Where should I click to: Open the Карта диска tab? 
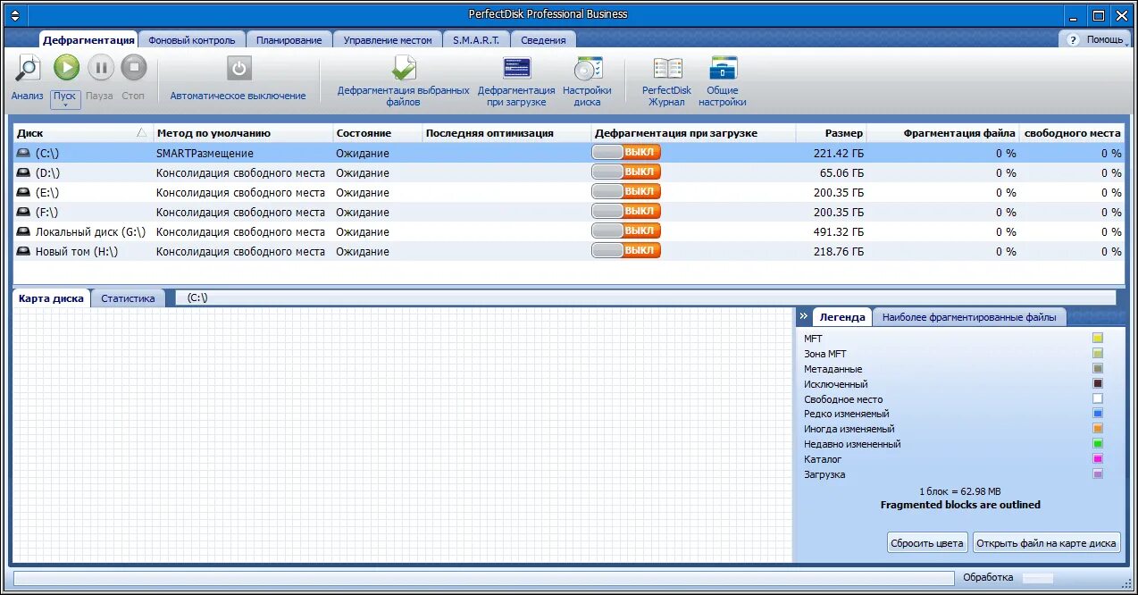coord(52,298)
